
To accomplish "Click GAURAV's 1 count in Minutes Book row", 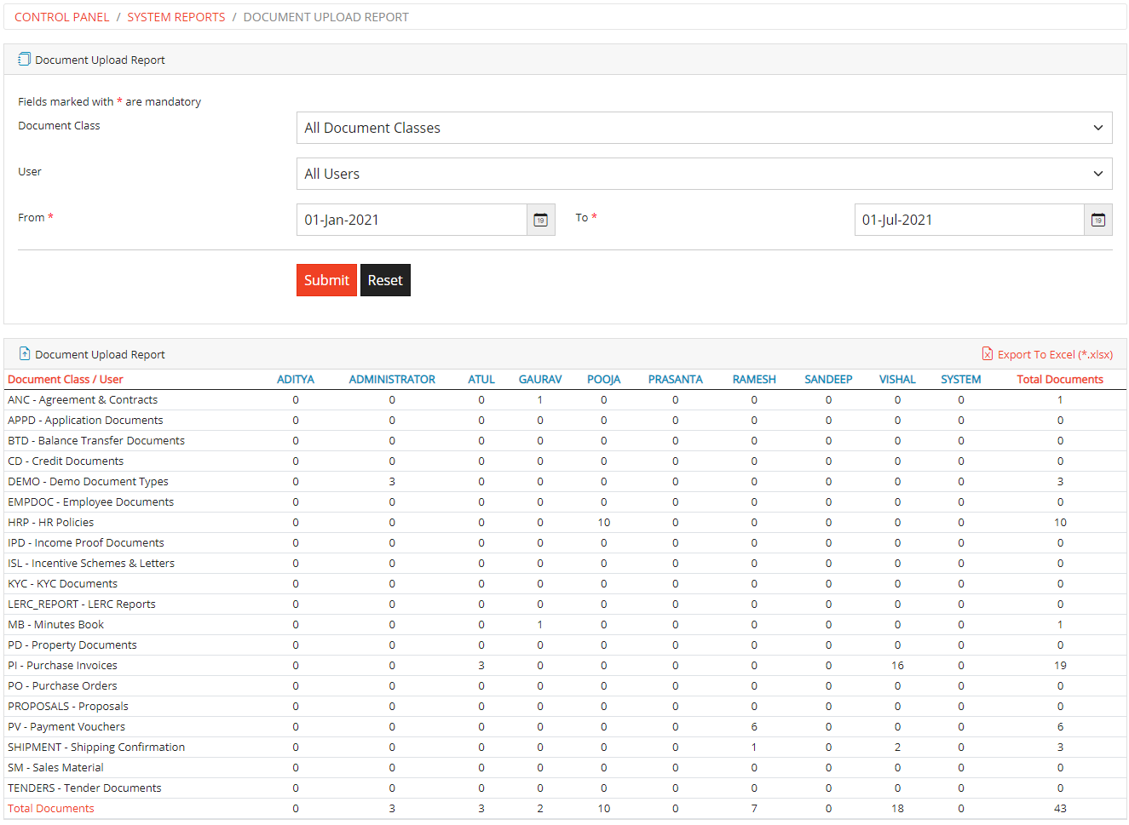I will 540,625.
